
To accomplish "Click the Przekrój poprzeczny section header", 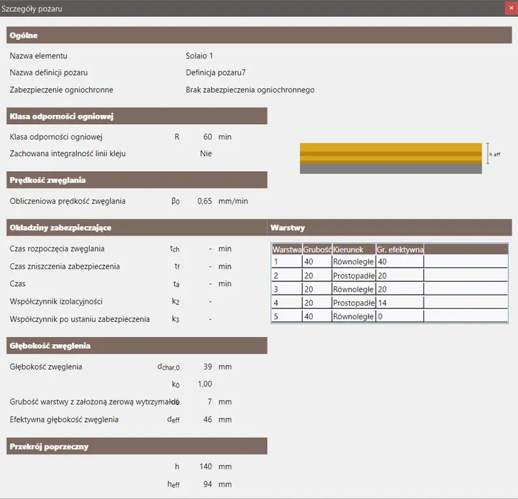I will click(137, 447).
